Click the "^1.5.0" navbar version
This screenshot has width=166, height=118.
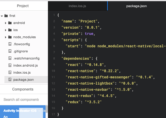click(123, 90)
